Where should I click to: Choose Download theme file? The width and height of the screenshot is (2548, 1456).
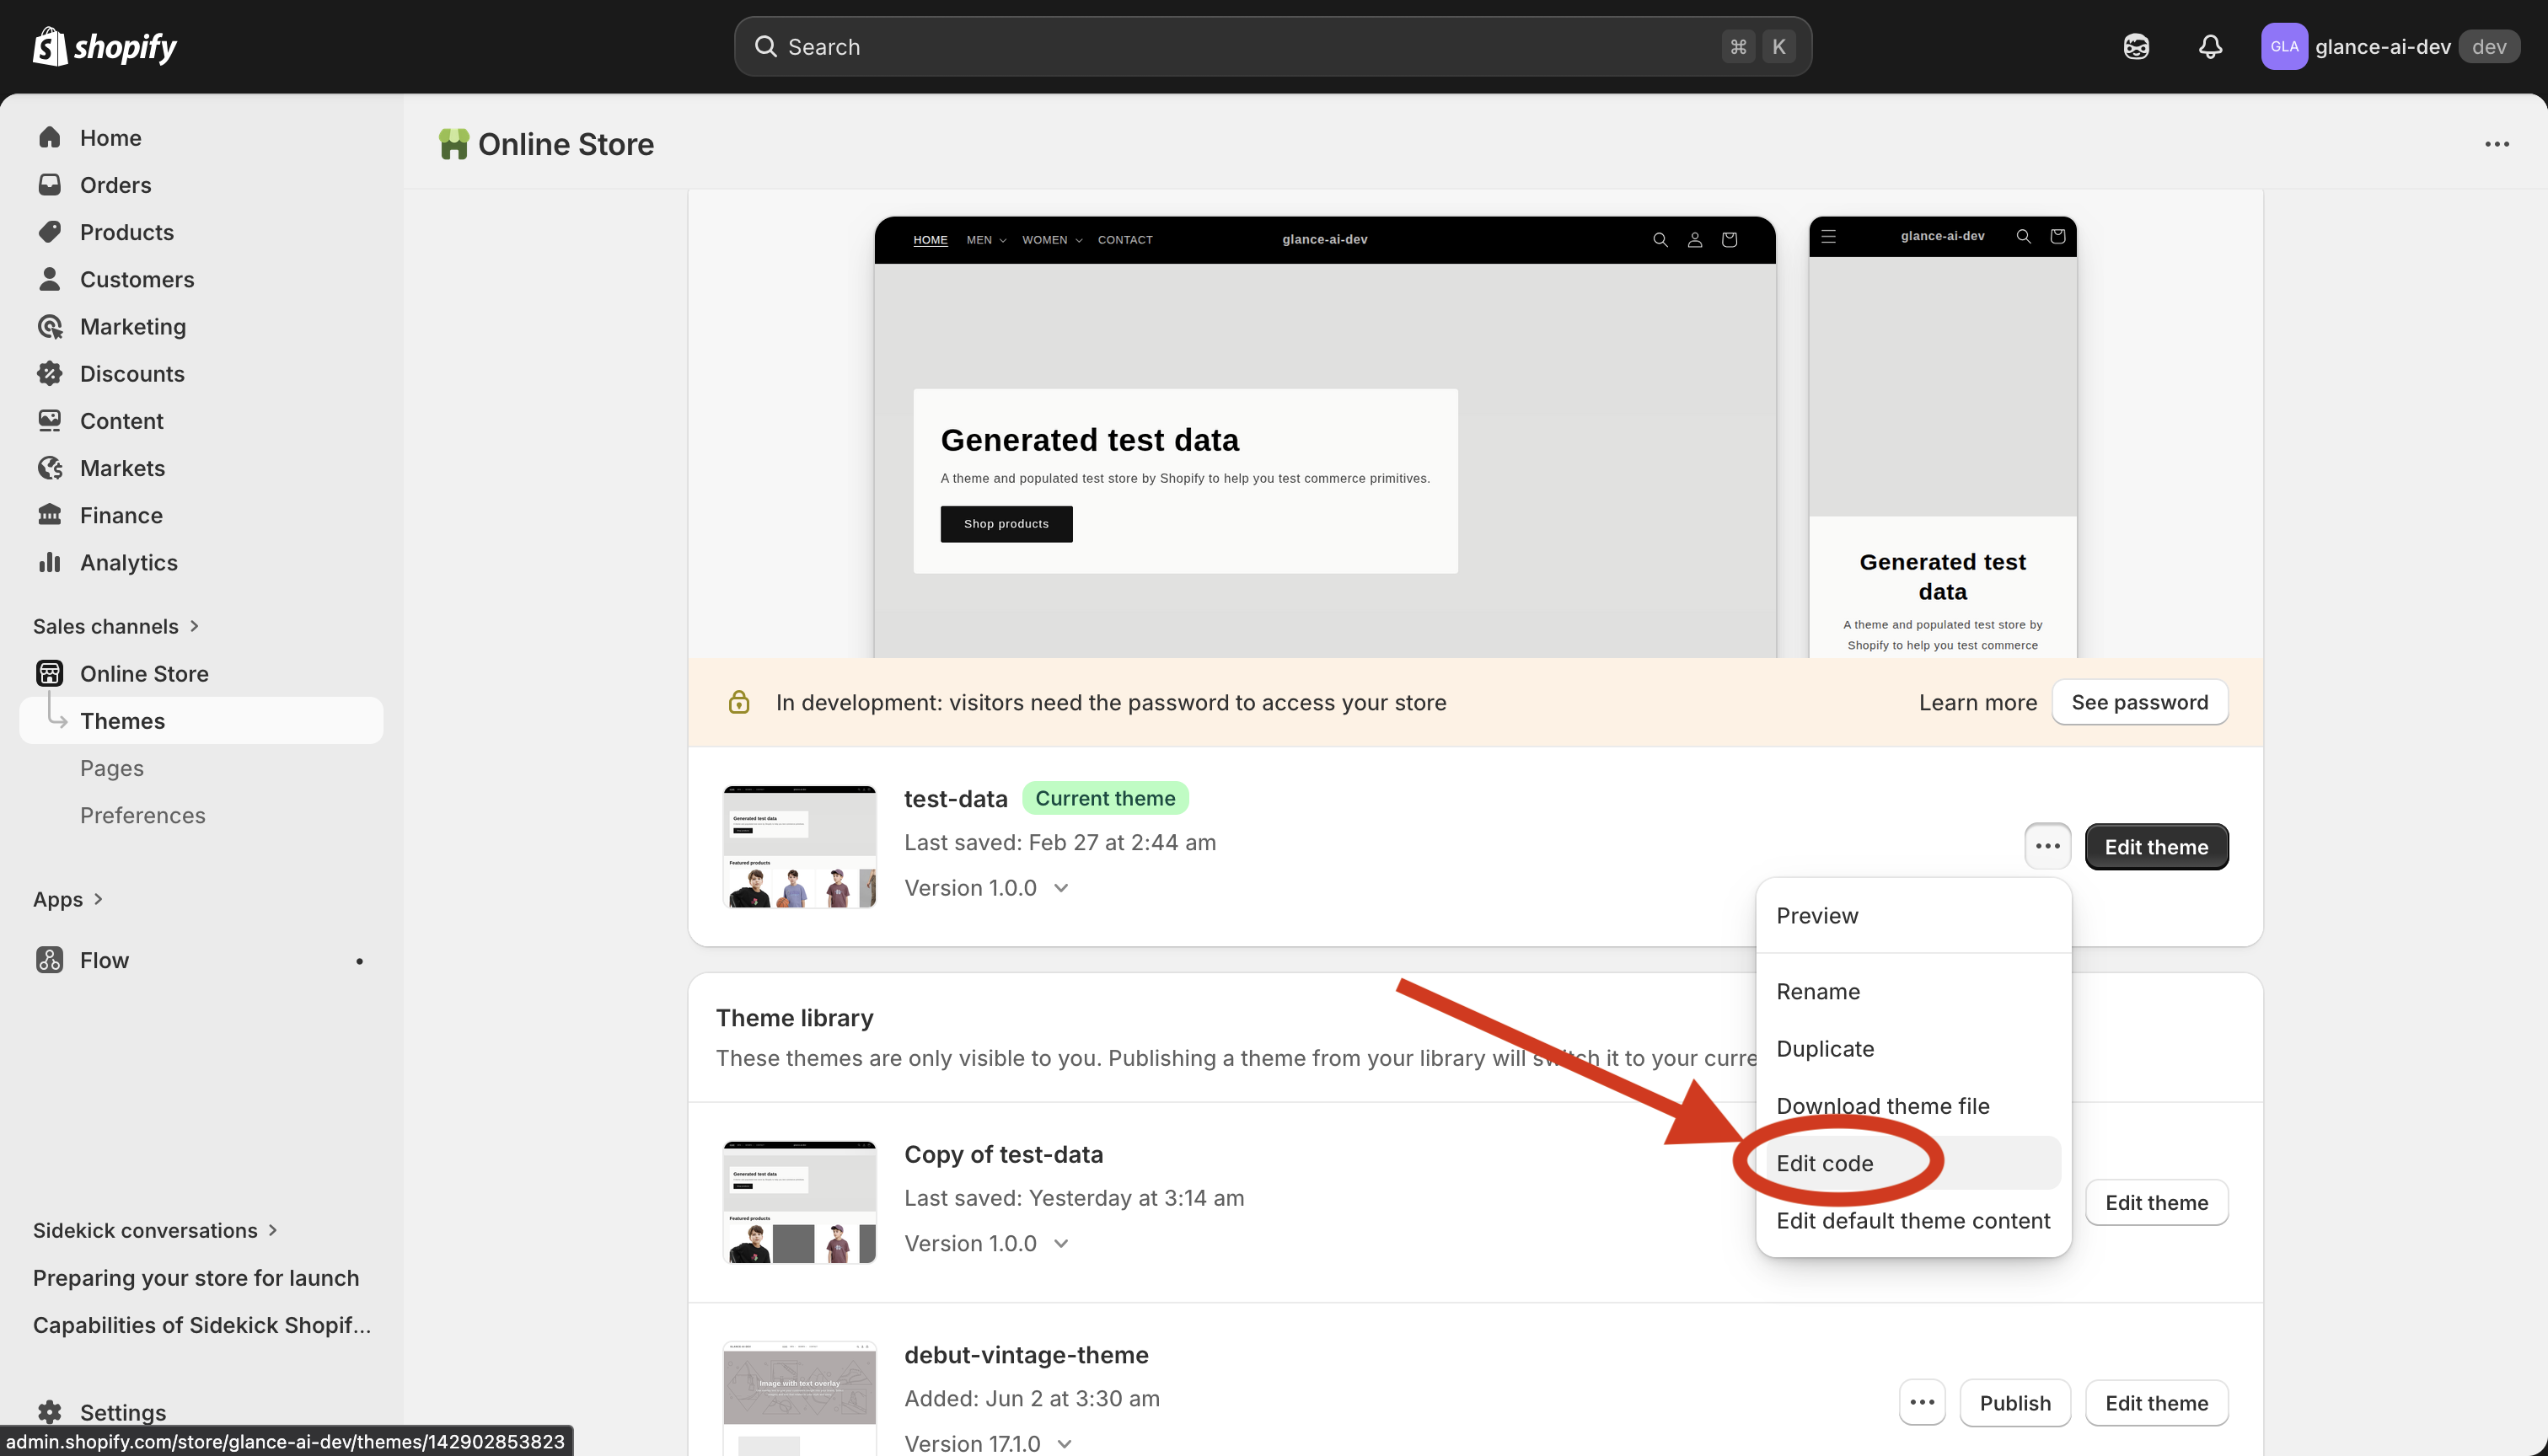pos(1913,1105)
